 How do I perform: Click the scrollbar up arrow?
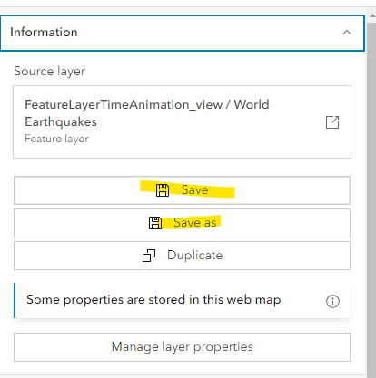pyautogui.click(x=371, y=15)
